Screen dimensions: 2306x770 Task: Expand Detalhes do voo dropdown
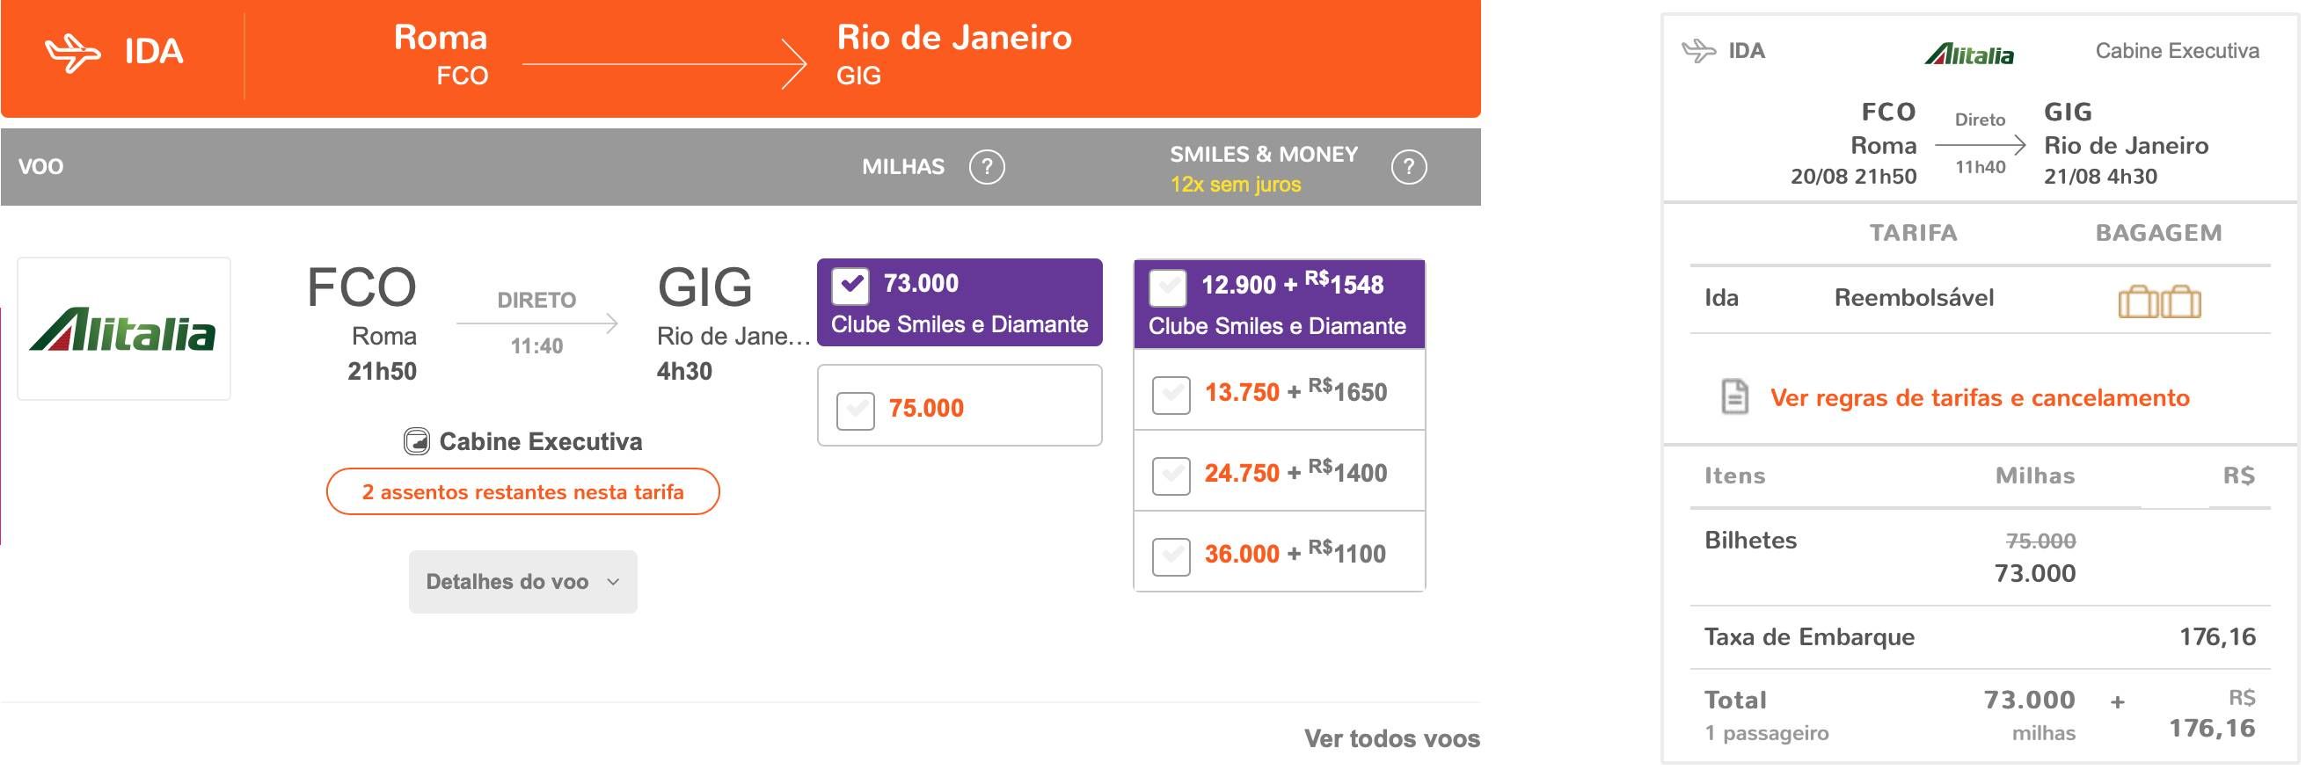(x=522, y=581)
